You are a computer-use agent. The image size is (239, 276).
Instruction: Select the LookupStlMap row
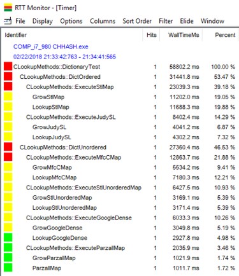[120, 107]
